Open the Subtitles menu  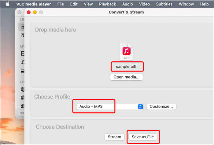tap(164, 4)
